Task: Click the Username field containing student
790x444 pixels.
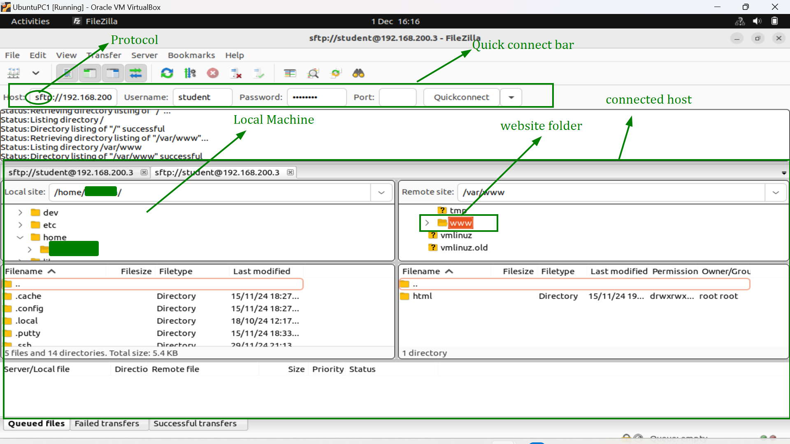Action: coord(202,97)
